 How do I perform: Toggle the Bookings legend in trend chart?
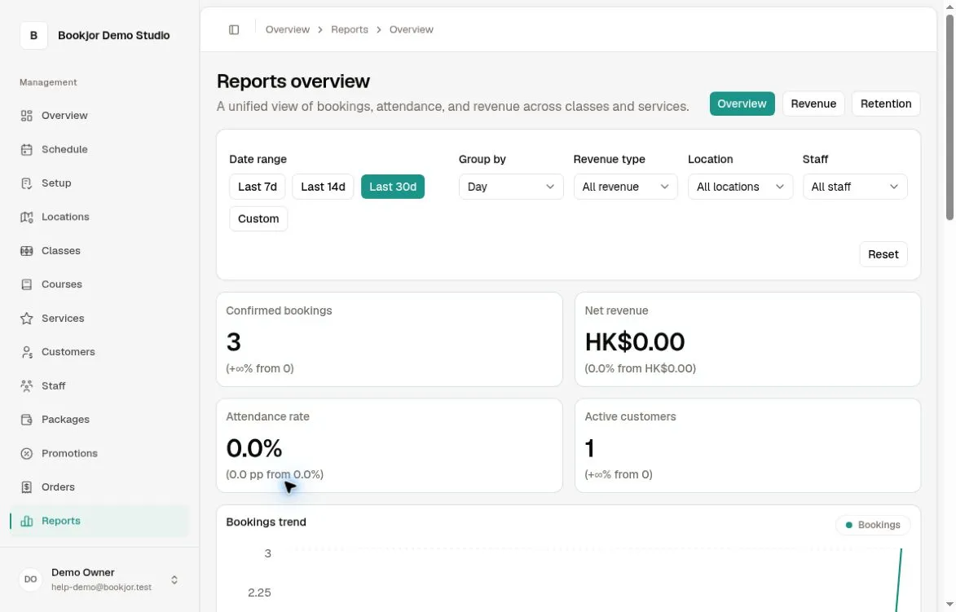(x=873, y=525)
